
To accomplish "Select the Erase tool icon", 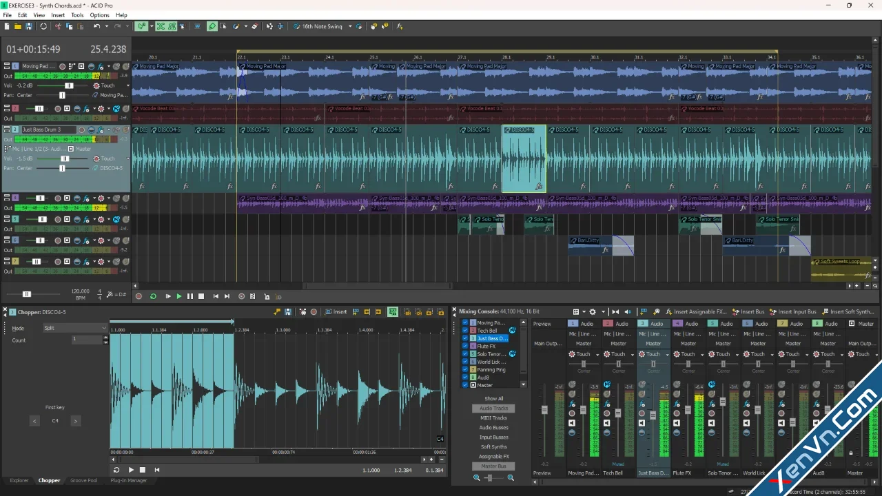I will coord(254,26).
